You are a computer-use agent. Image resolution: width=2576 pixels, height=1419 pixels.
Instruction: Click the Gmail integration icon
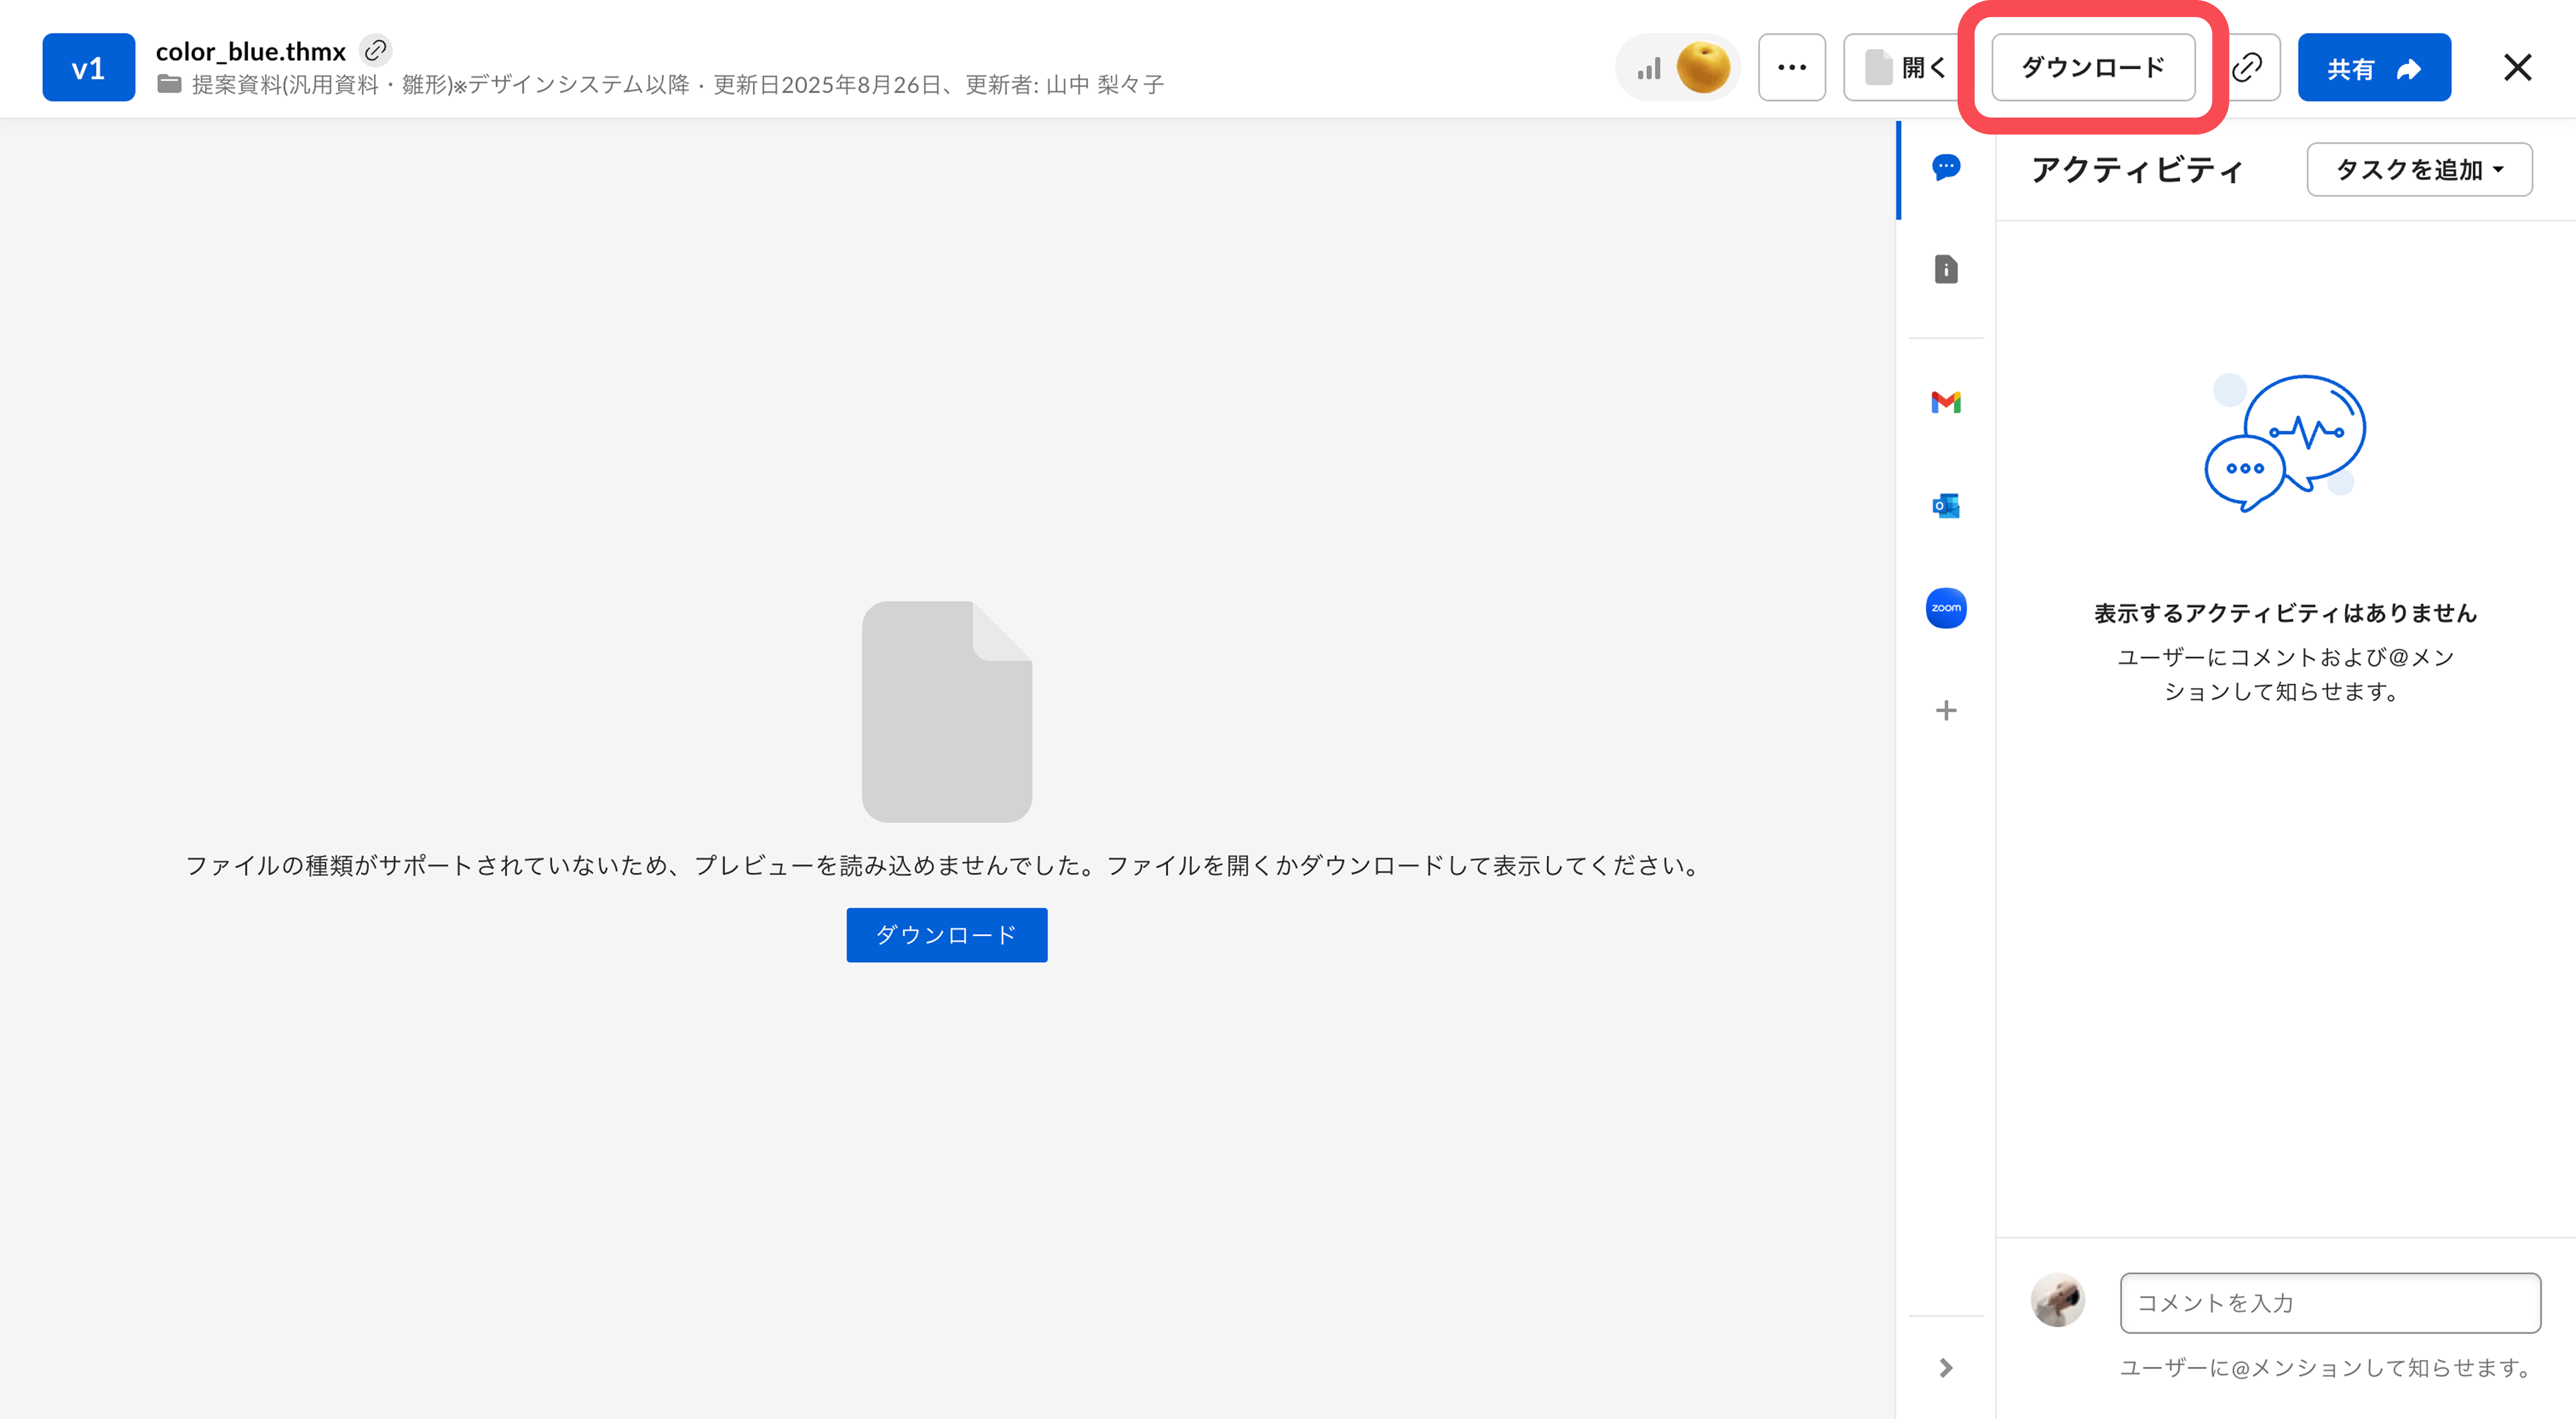coord(1945,402)
